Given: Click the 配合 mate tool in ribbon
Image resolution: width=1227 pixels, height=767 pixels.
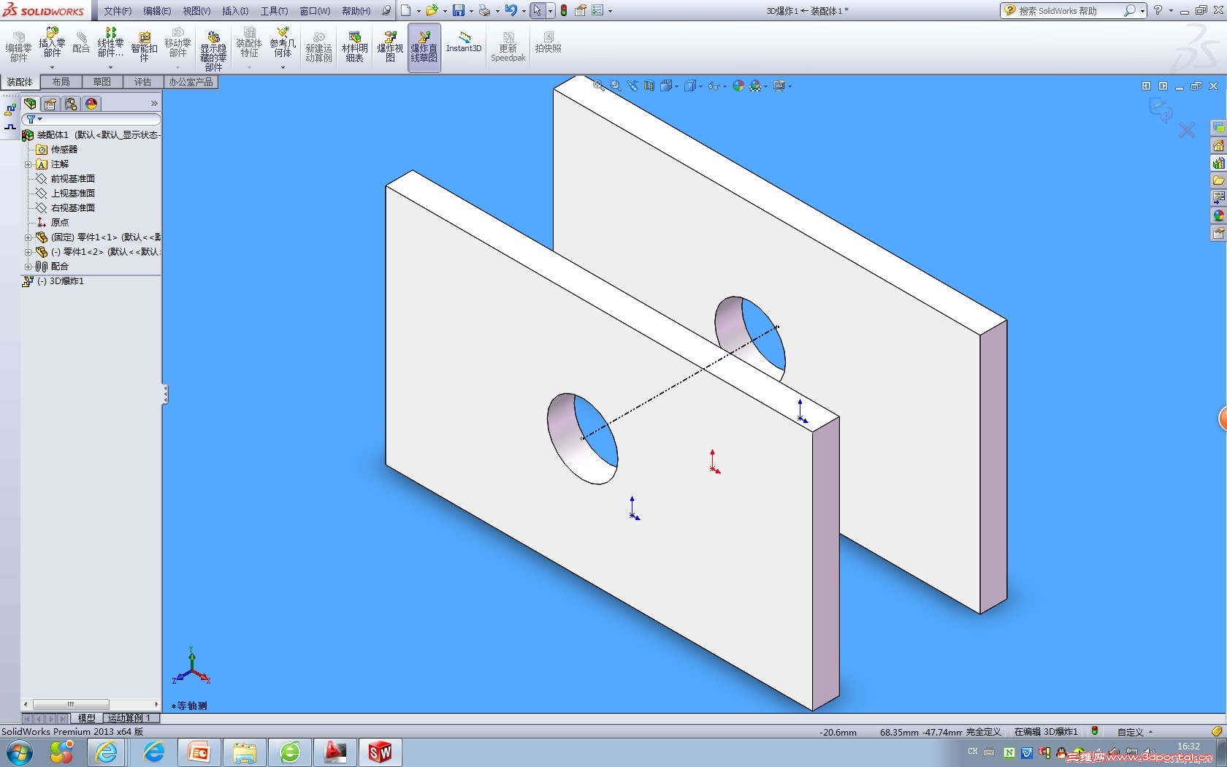Looking at the screenshot, I should 81,43.
